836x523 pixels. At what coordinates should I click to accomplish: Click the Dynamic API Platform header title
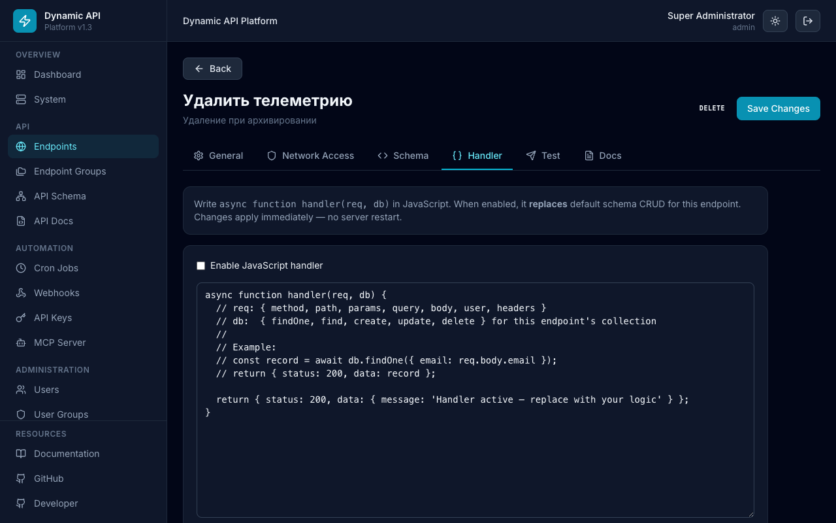(230, 21)
